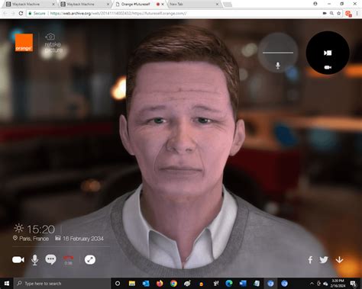Switch to the first Wayback Machine tab

pos(31,4)
